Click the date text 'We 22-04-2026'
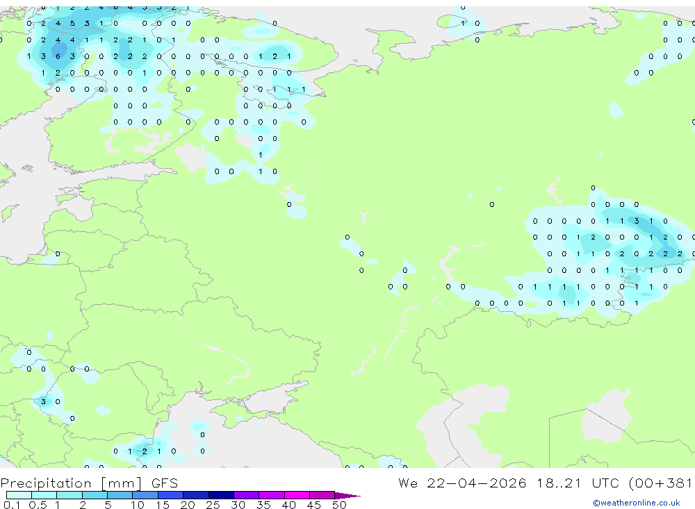This screenshot has width=695, height=509. pos(462,483)
